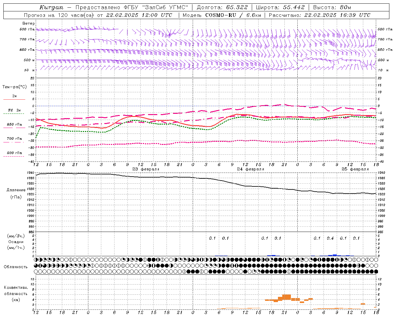Click the "24 февраля" date label
This screenshot has height=315, width=394.
pos(251,169)
